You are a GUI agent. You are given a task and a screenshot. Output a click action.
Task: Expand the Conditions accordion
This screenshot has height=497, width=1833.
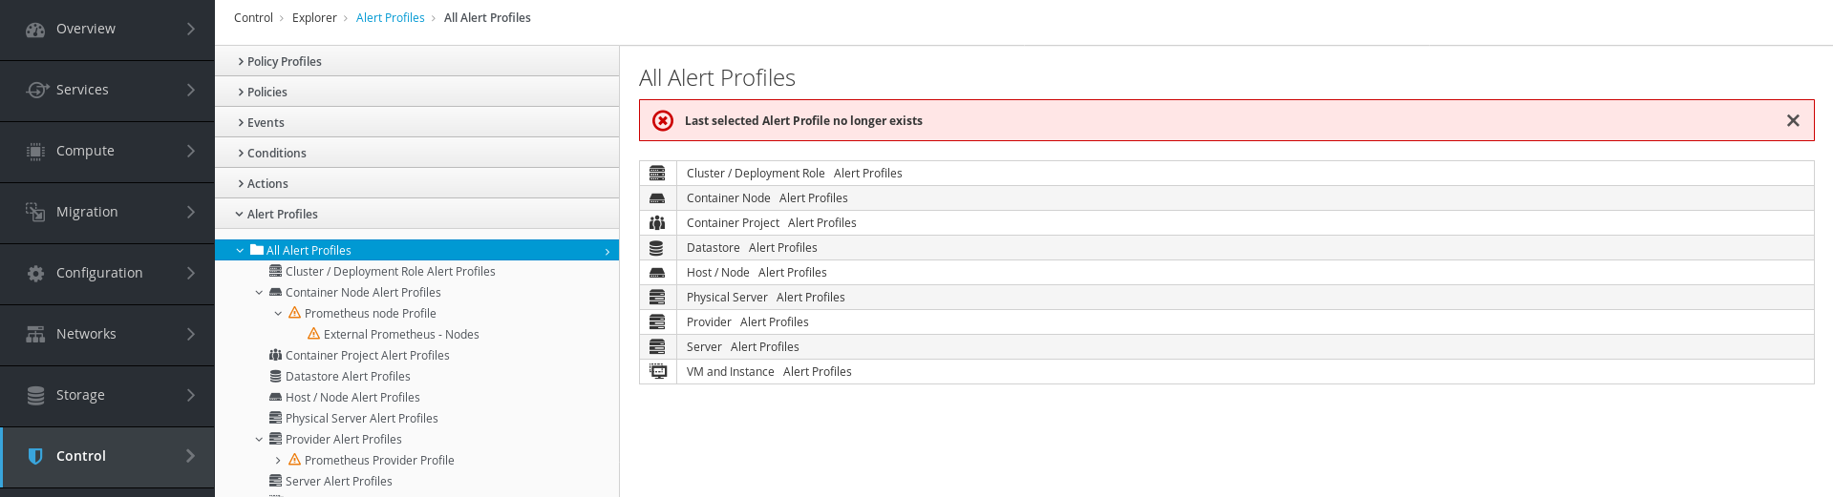[x=416, y=153]
